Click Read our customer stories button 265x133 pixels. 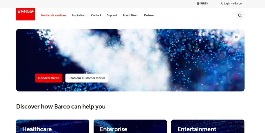(x=87, y=78)
